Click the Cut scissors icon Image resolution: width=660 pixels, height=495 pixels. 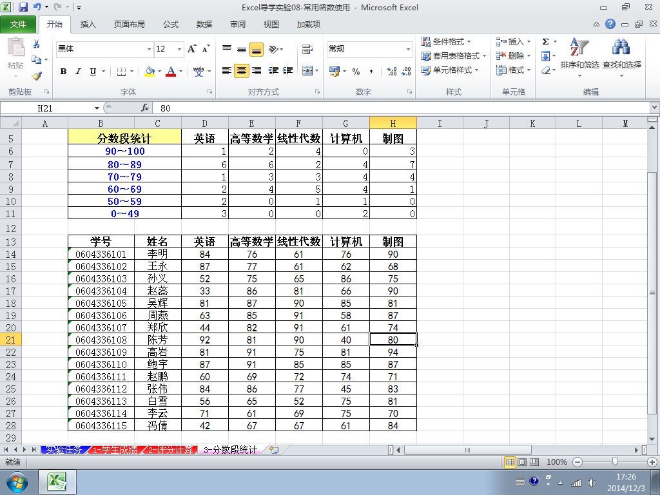coord(36,44)
